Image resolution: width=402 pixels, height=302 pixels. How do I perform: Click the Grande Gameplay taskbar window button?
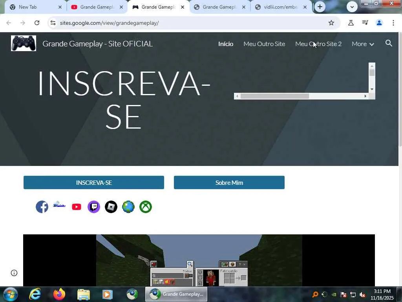tap(176, 294)
